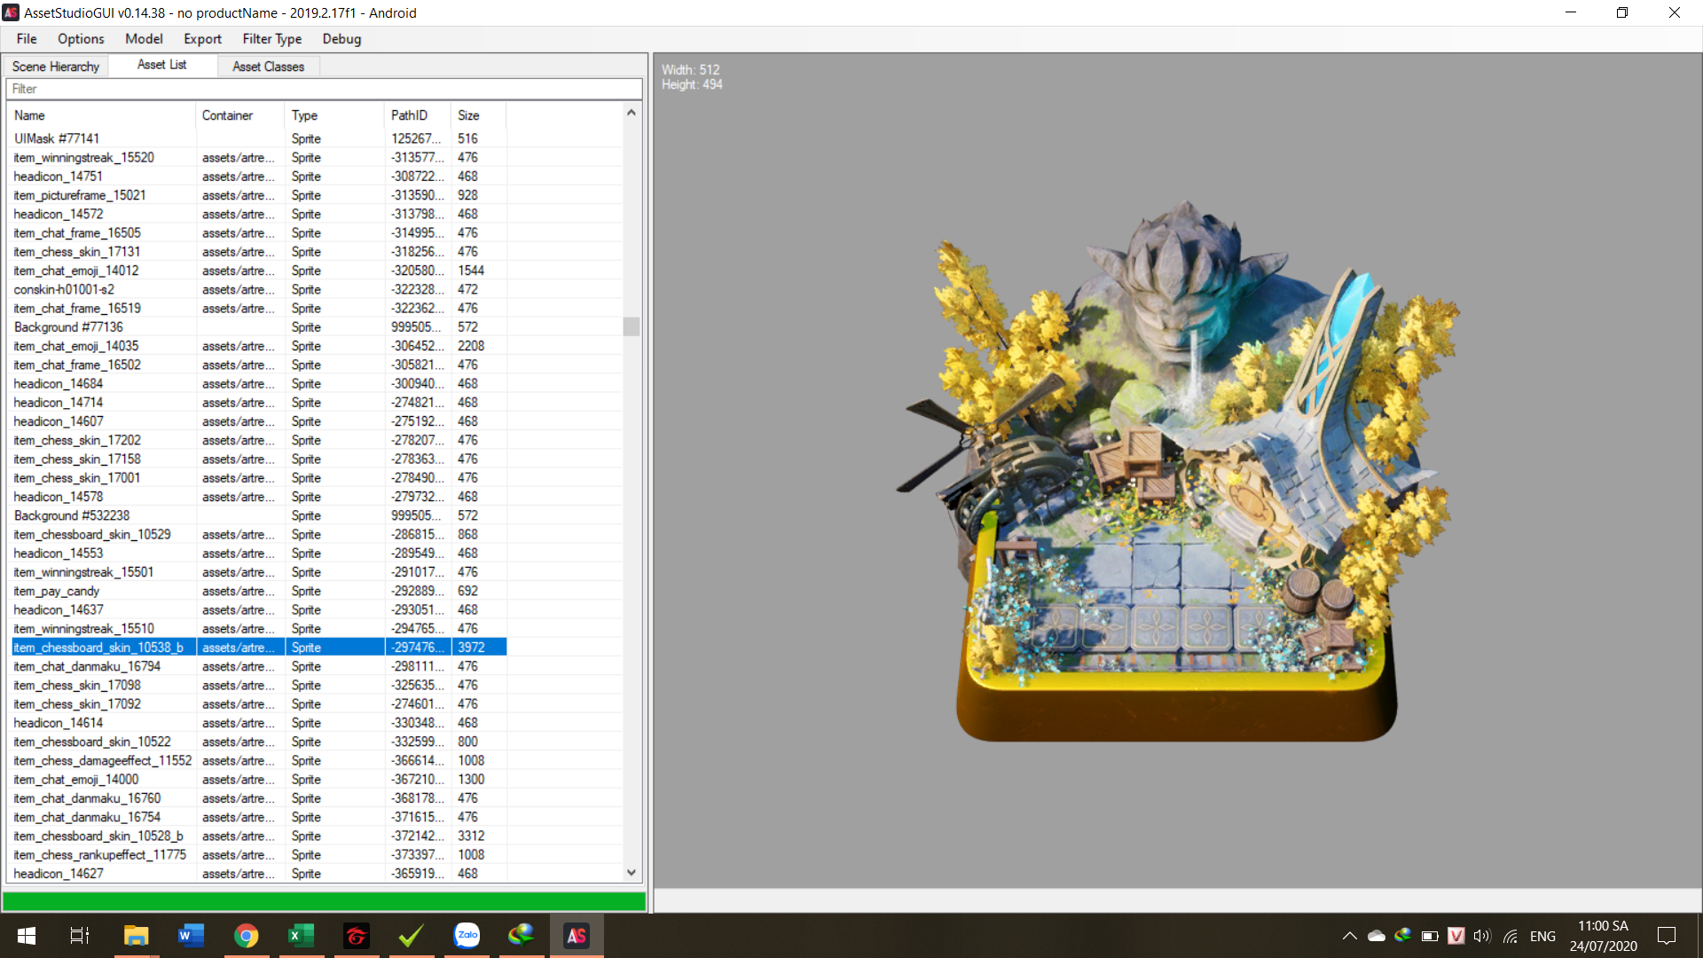Select item_chessboard_skin_10522 asset
The height and width of the screenshot is (958, 1703).
pyautogui.click(x=259, y=742)
